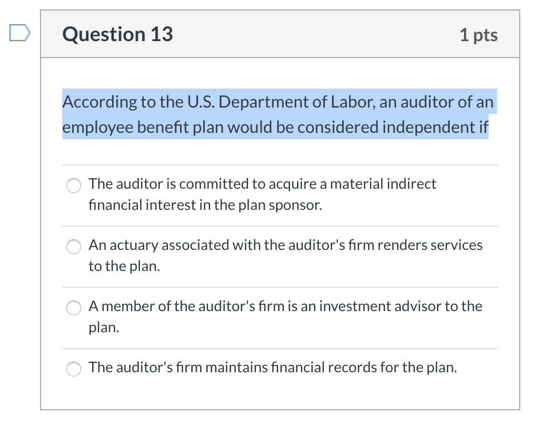This screenshot has width=534, height=425.
Task: Click the 1 pts label
Action: pos(479,34)
